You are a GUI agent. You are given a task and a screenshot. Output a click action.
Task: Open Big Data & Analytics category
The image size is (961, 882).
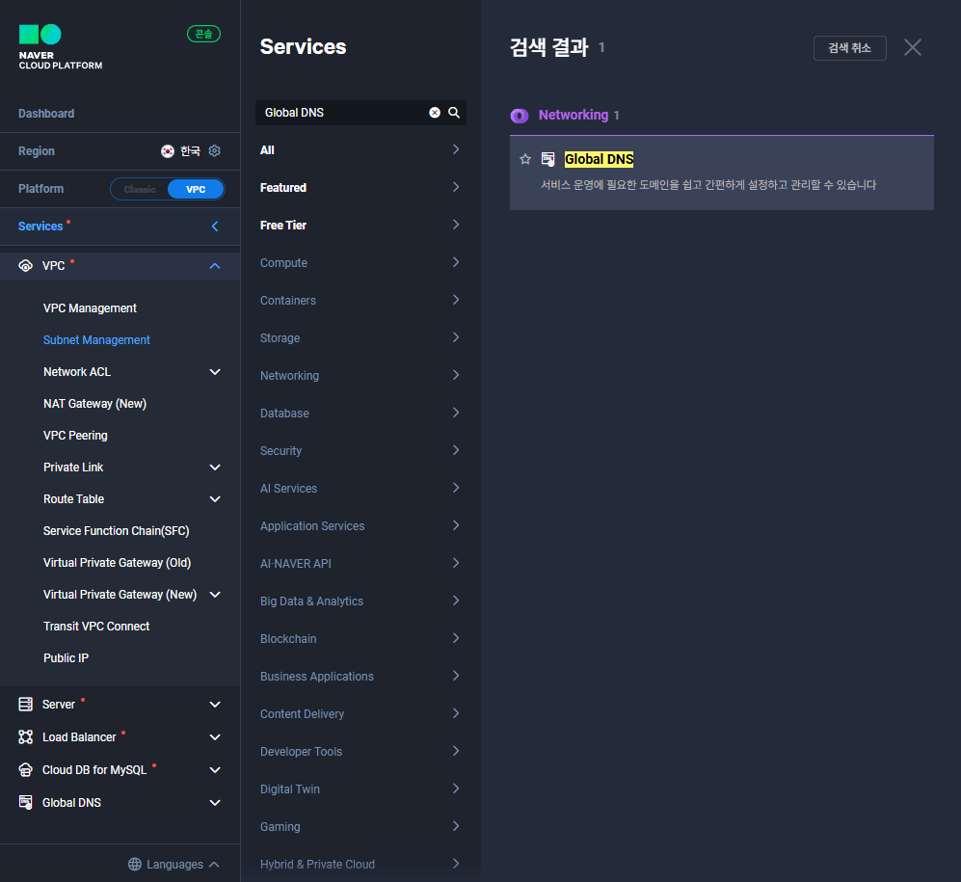point(360,601)
